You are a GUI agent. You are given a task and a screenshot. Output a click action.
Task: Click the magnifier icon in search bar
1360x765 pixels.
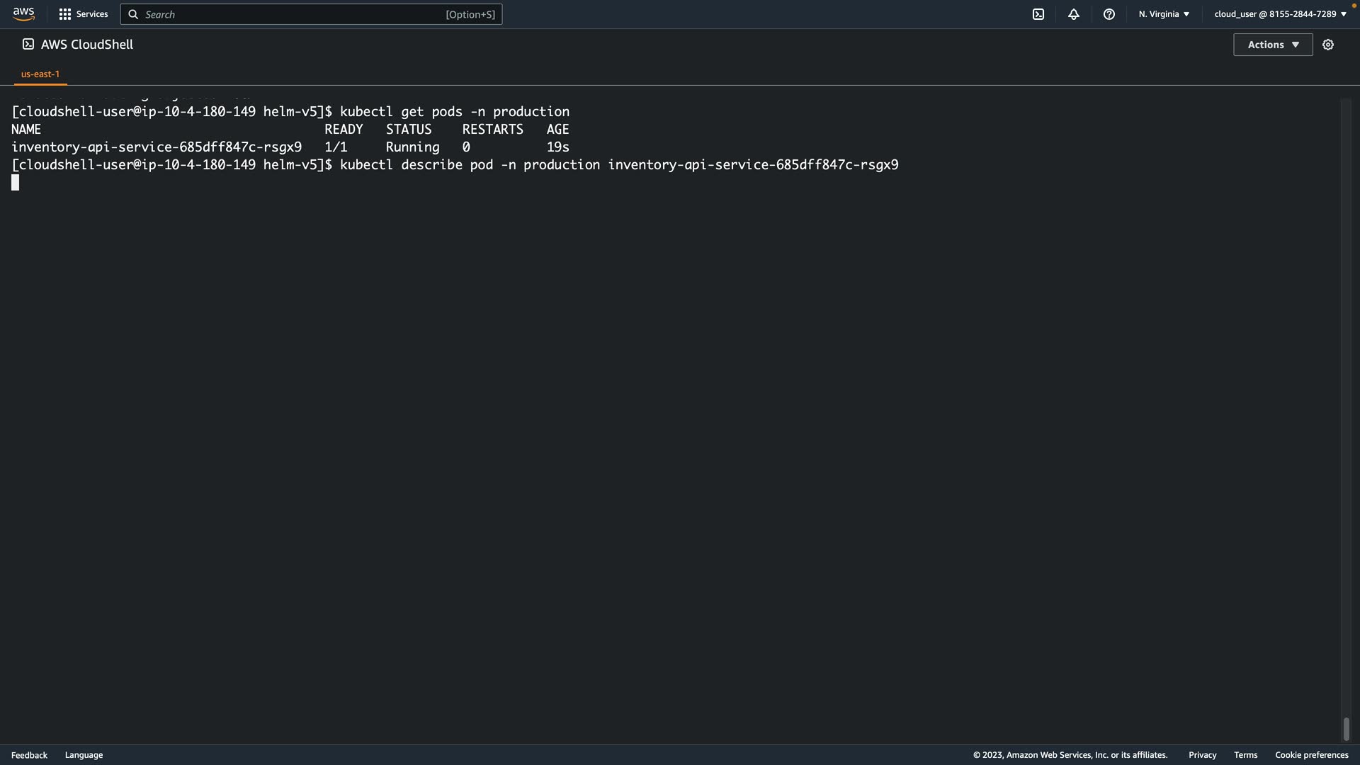coord(133,14)
